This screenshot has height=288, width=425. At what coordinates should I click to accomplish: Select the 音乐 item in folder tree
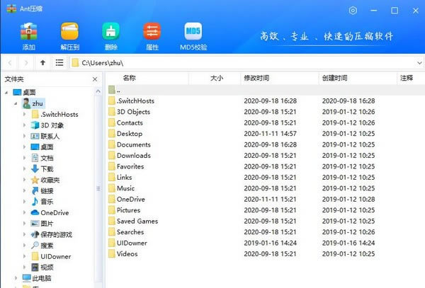click(x=47, y=202)
